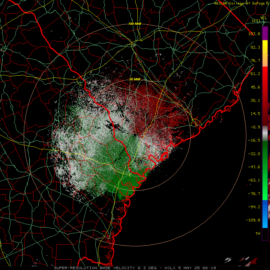Click the -94.2 velocity scale value
This screenshot has height=270, width=270.
click(x=254, y=207)
